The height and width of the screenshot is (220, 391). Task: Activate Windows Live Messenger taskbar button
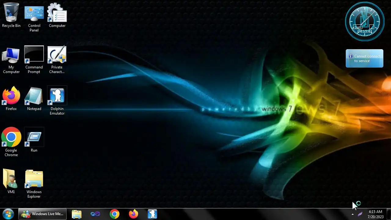(42, 214)
